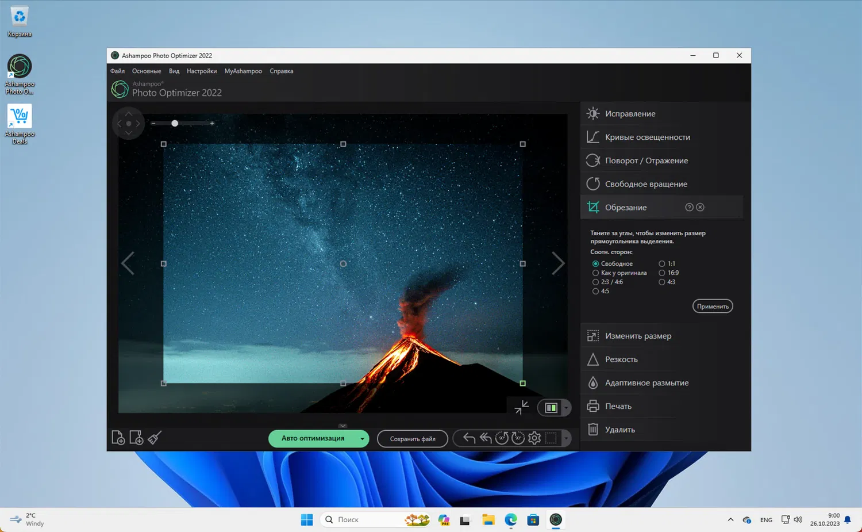The image size is (862, 532).
Task: Click the zoom slider handle above the image
Action: coord(175,123)
